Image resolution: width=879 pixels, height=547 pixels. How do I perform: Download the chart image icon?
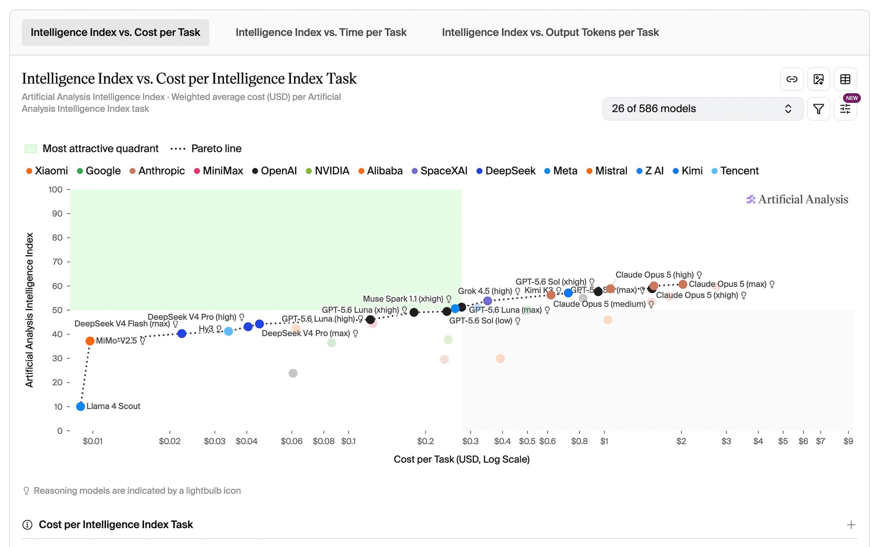click(818, 79)
